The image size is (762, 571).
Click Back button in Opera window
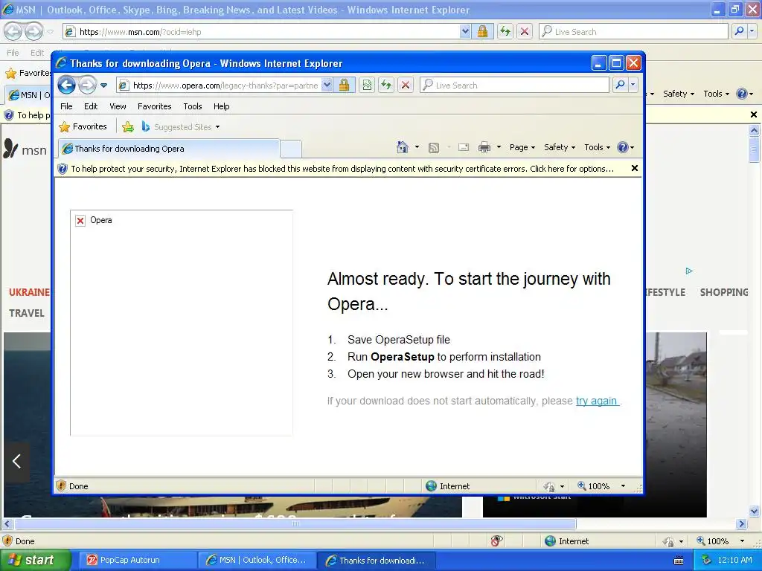tap(66, 86)
